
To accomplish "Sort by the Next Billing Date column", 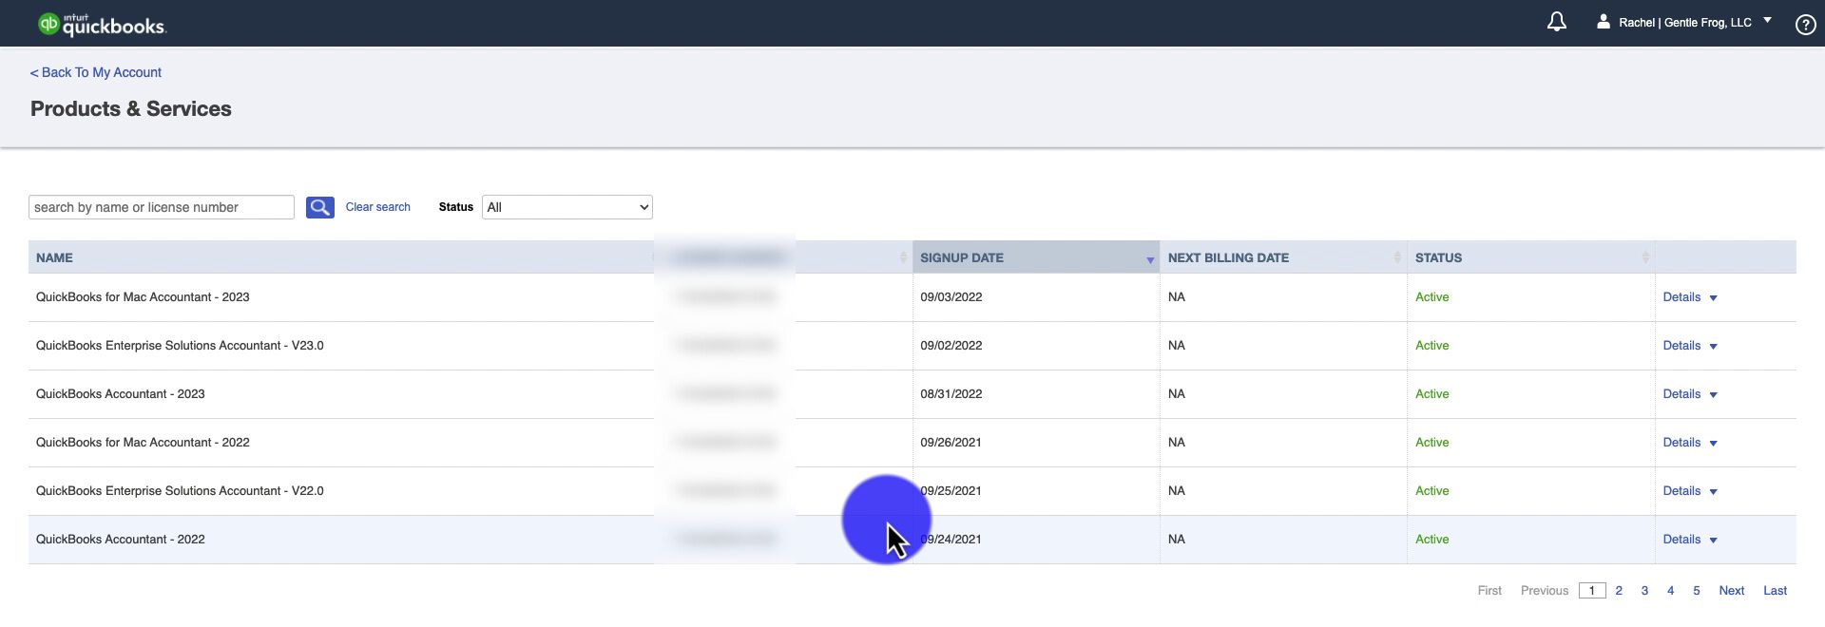I will tap(1283, 257).
